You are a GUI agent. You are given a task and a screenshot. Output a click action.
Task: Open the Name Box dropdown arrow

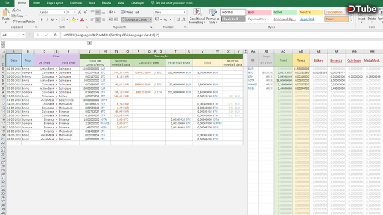(23, 35)
